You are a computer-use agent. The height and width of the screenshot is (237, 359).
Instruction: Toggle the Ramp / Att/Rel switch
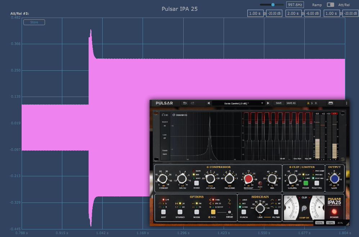[330, 5]
